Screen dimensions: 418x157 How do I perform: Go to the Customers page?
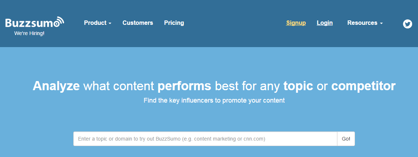(138, 23)
